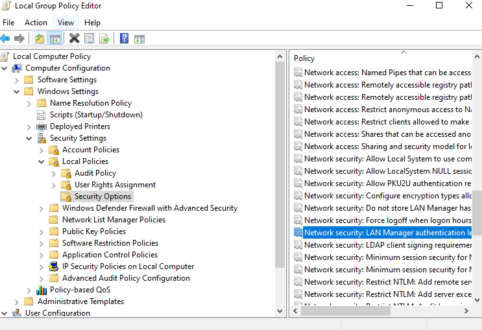Select Network security: Do not store LAN Manager
Image resolution: width=482 pixels, height=330 pixels.
click(x=388, y=208)
